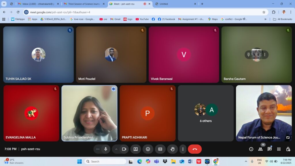Screen dimensions: 295x166
Task: Open the activities panel
Action: click(x=279, y=149)
